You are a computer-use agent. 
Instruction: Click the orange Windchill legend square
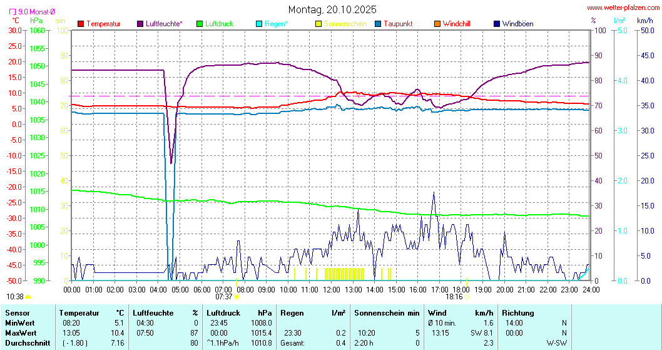437,24
